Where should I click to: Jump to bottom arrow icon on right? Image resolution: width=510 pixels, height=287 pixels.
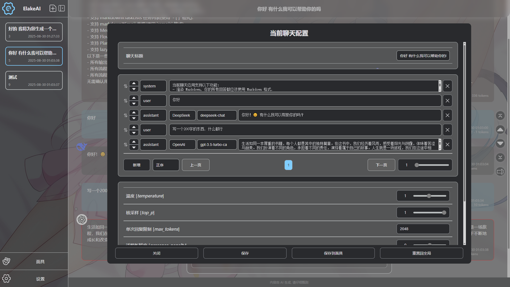click(x=500, y=157)
